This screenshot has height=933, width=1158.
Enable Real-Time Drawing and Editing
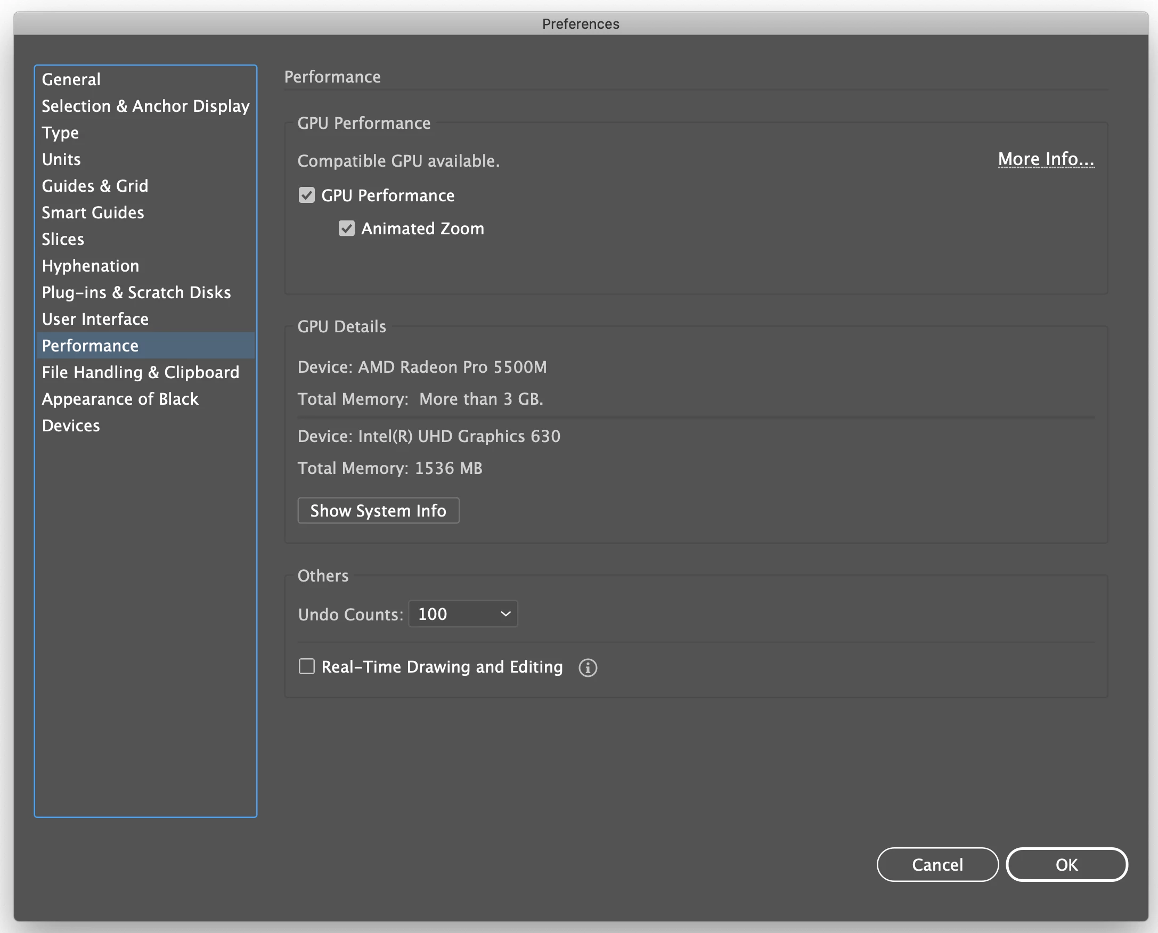click(306, 666)
